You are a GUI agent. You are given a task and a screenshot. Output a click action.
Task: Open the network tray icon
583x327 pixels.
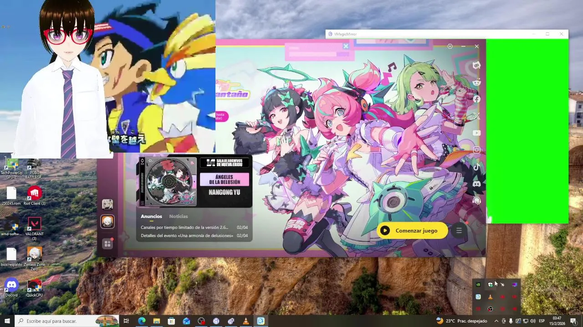(x=525, y=321)
